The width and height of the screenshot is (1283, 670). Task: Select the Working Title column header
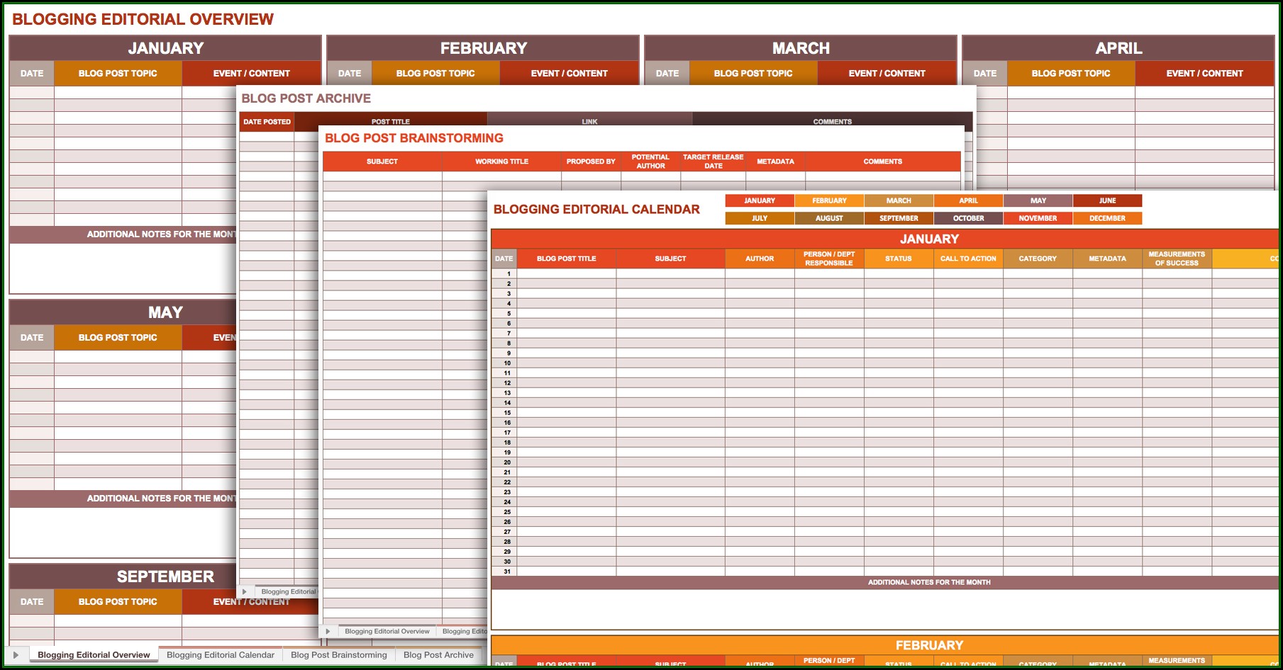pos(501,161)
